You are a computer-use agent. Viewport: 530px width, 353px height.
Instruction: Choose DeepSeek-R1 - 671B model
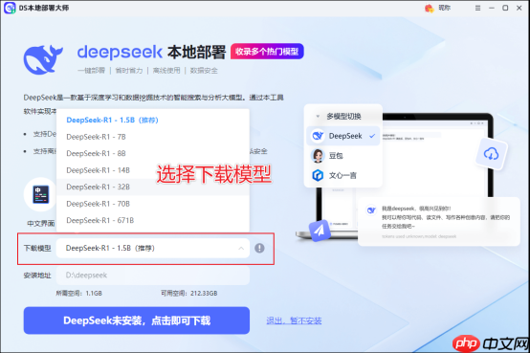(153, 220)
